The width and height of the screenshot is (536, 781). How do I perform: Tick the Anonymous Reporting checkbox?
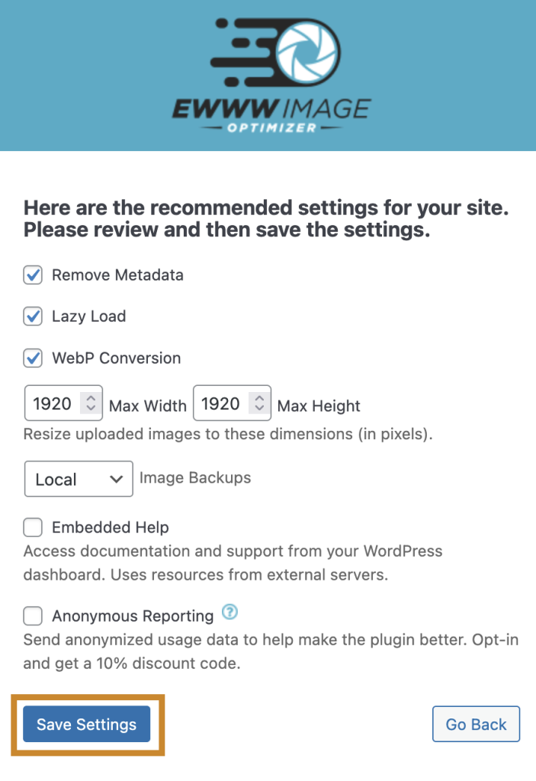tap(33, 615)
